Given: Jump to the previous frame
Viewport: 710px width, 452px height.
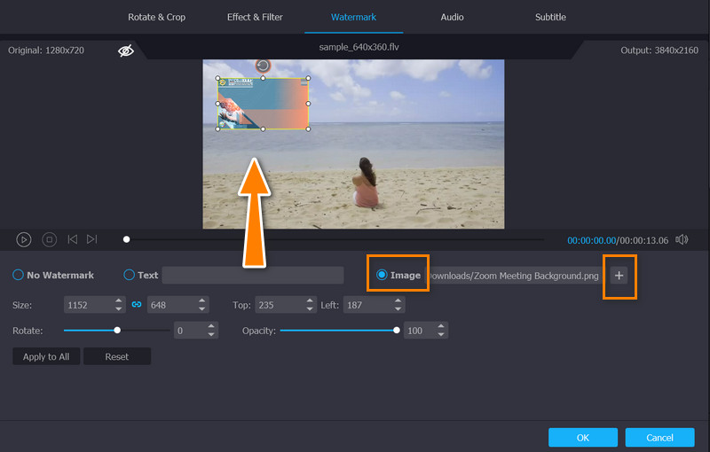Looking at the screenshot, I should (73, 239).
